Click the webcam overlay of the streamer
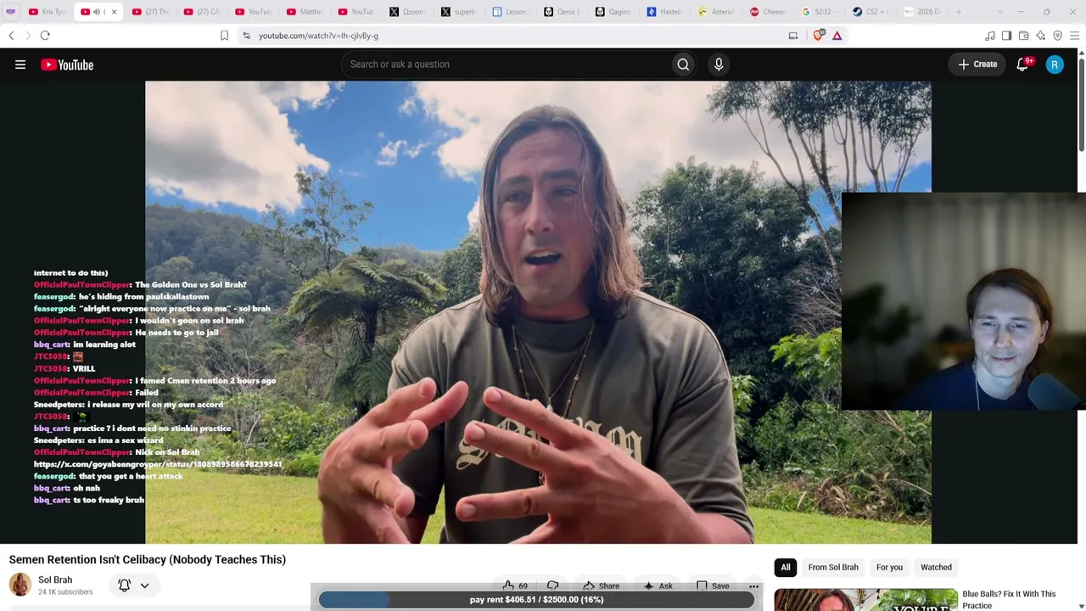The image size is (1086, 611). (x=963, y=301)
